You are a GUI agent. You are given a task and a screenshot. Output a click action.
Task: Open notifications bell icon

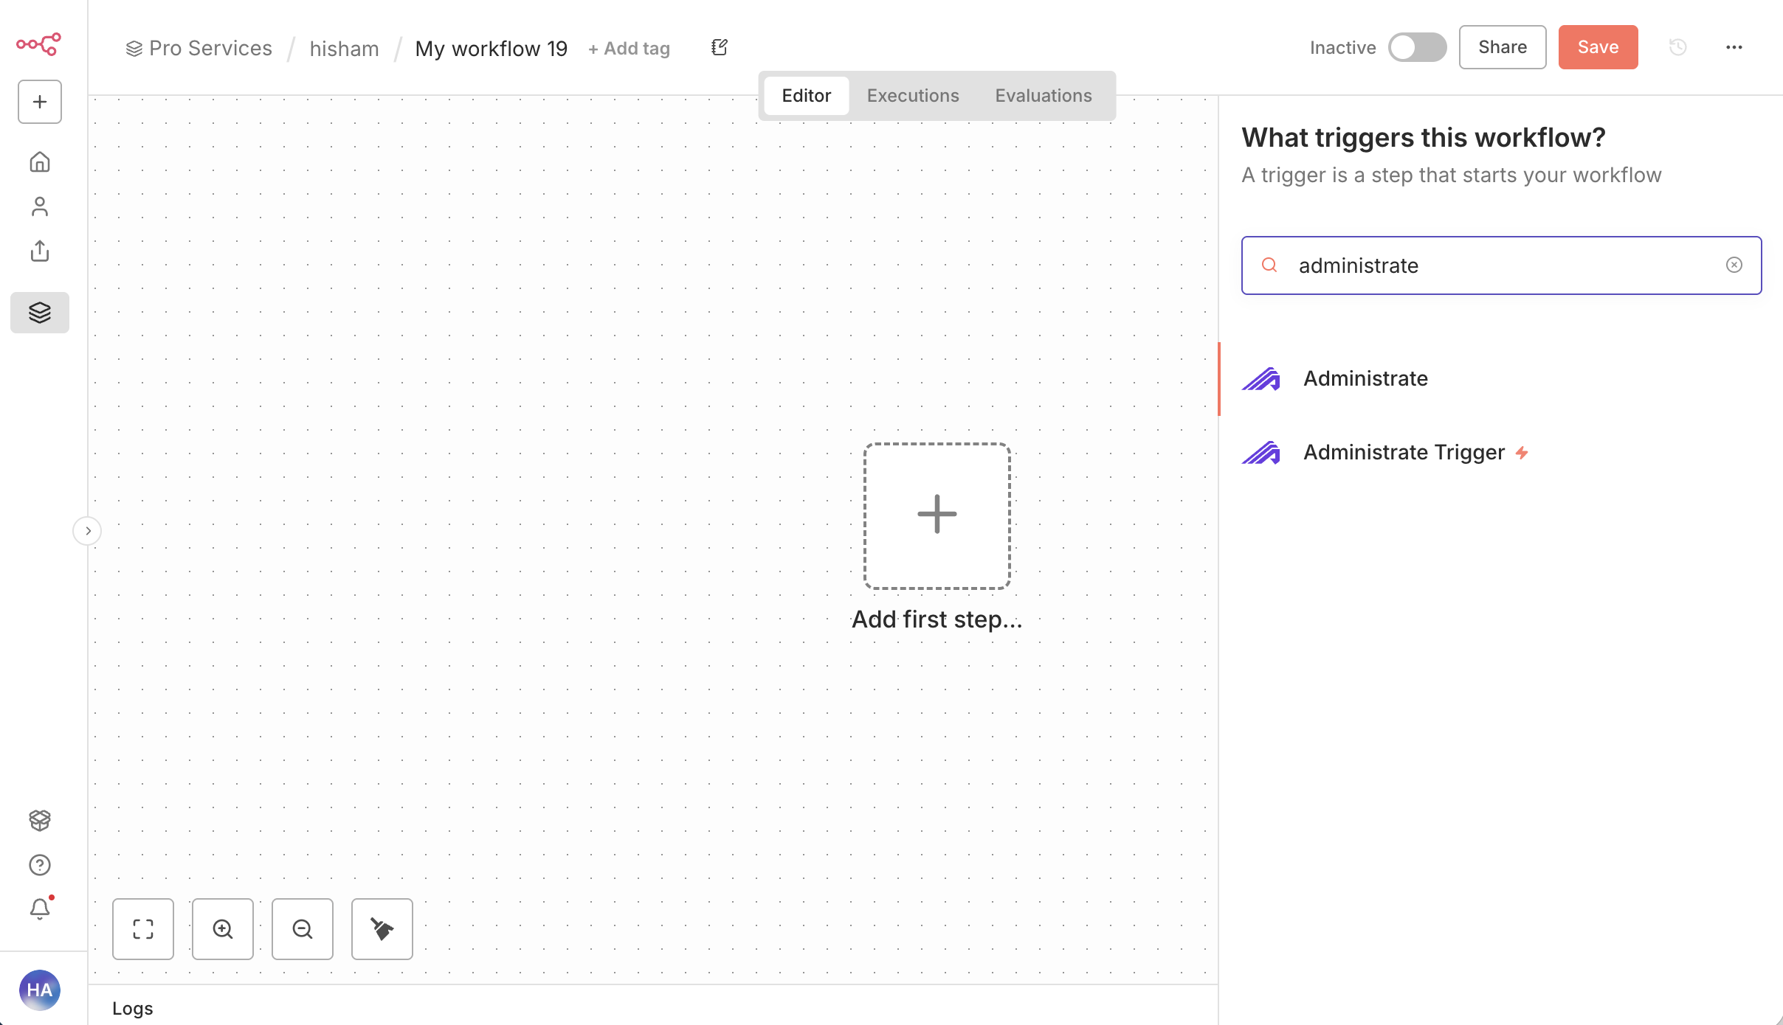(x=40, y=908)
